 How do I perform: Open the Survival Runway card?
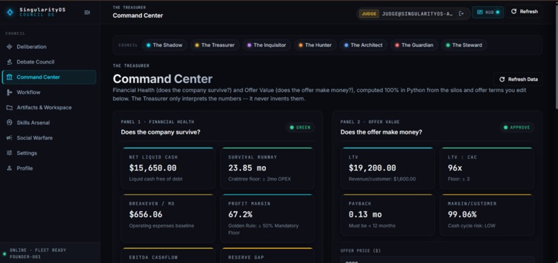click(x=267, y=168)
